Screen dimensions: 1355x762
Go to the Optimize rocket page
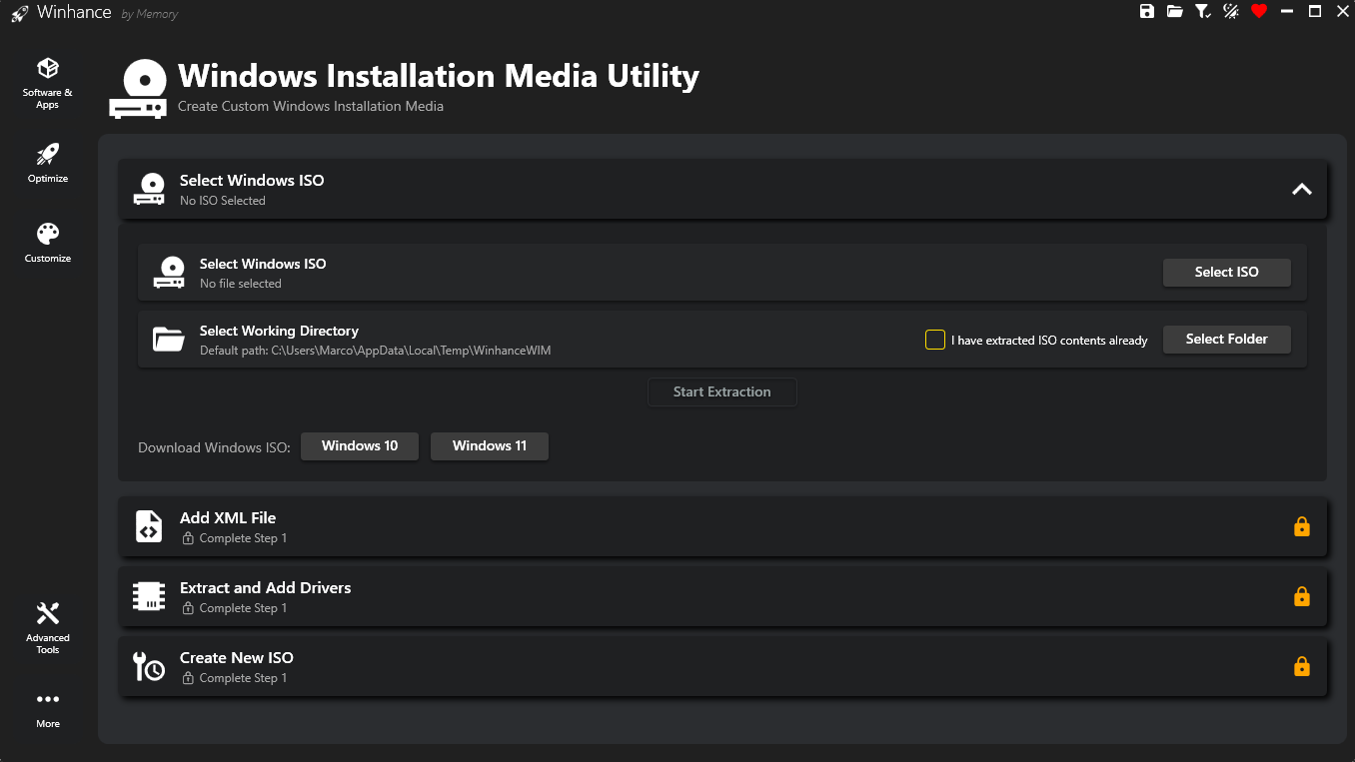click(x=48, y=163)
